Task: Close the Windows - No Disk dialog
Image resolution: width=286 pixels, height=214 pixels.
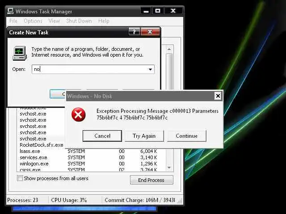Action: [218, 96]
